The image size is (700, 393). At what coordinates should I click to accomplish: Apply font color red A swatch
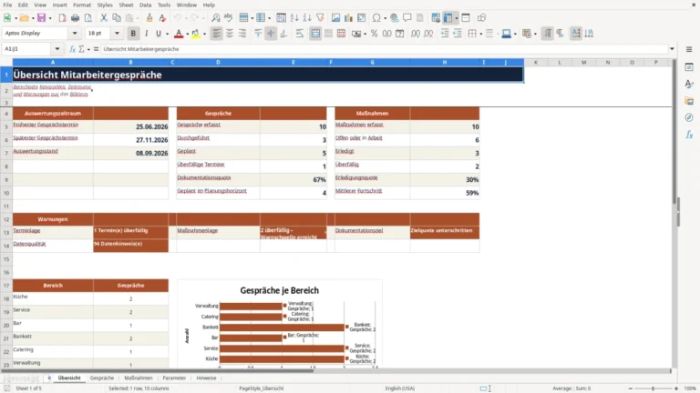point(179,34)
